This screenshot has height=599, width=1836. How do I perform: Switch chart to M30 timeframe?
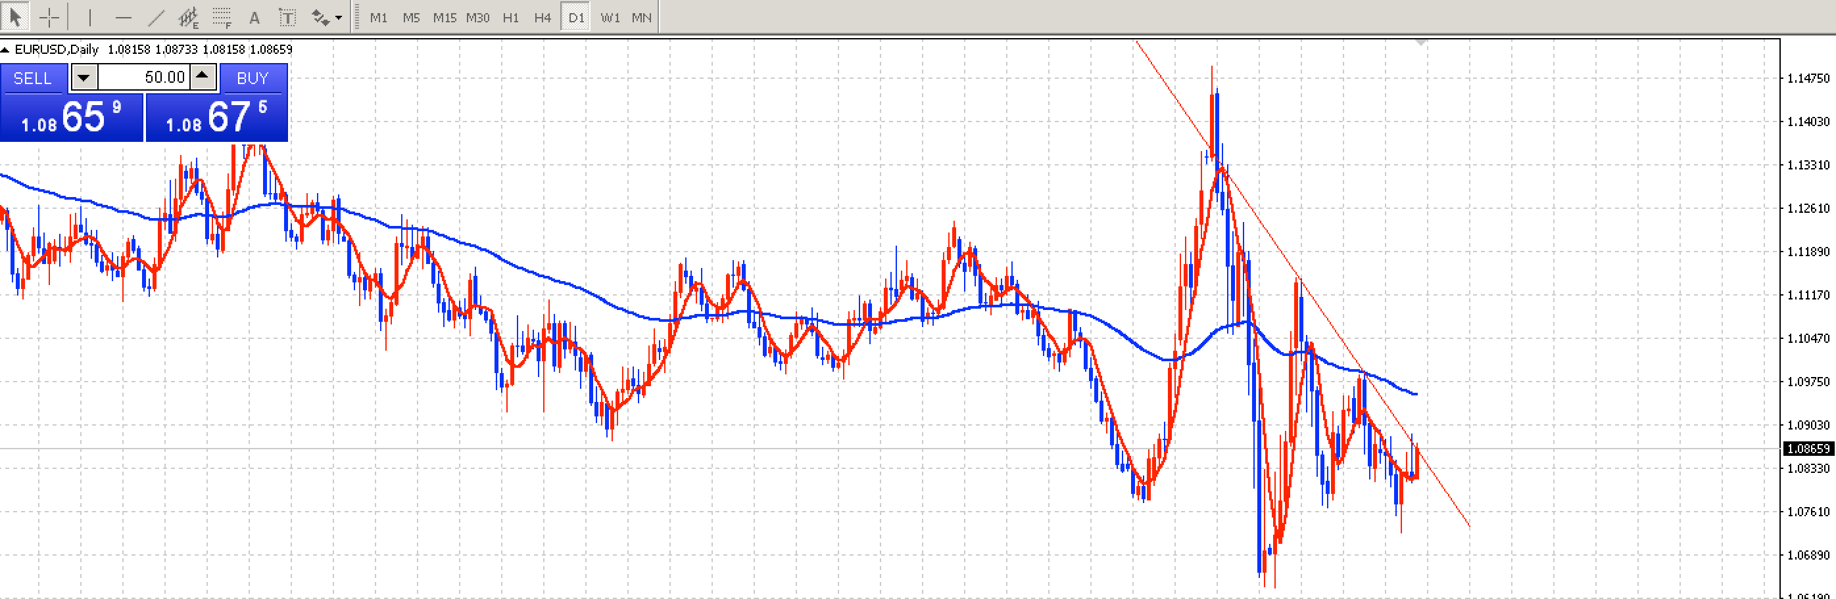click(477, 17)
